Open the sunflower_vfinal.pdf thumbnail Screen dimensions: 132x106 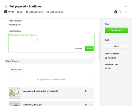(x=15, y=104)
